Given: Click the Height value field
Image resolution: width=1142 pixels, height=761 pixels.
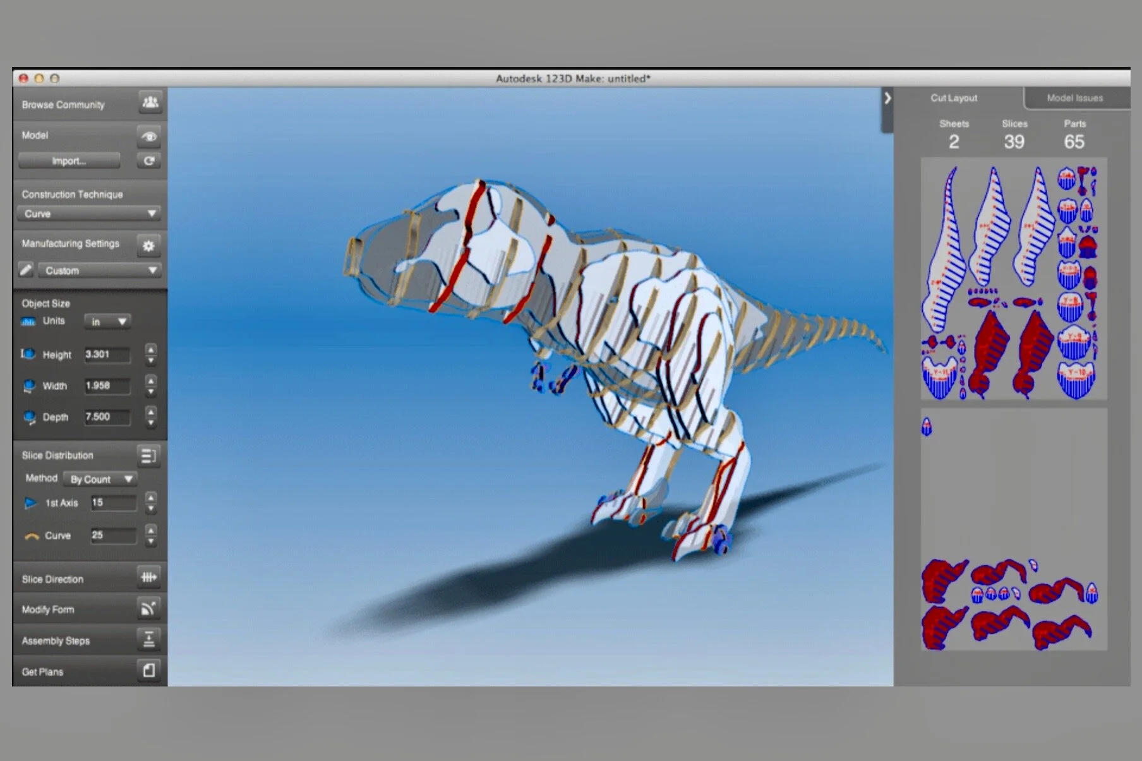Looking at the screenshot, I should tap(107, 354).
